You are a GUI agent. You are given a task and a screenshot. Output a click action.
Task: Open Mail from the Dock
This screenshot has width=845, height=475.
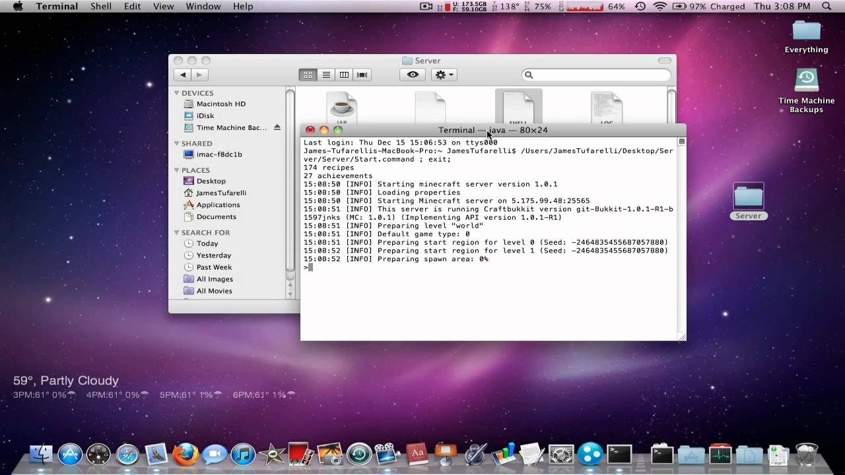coord(157,454)
